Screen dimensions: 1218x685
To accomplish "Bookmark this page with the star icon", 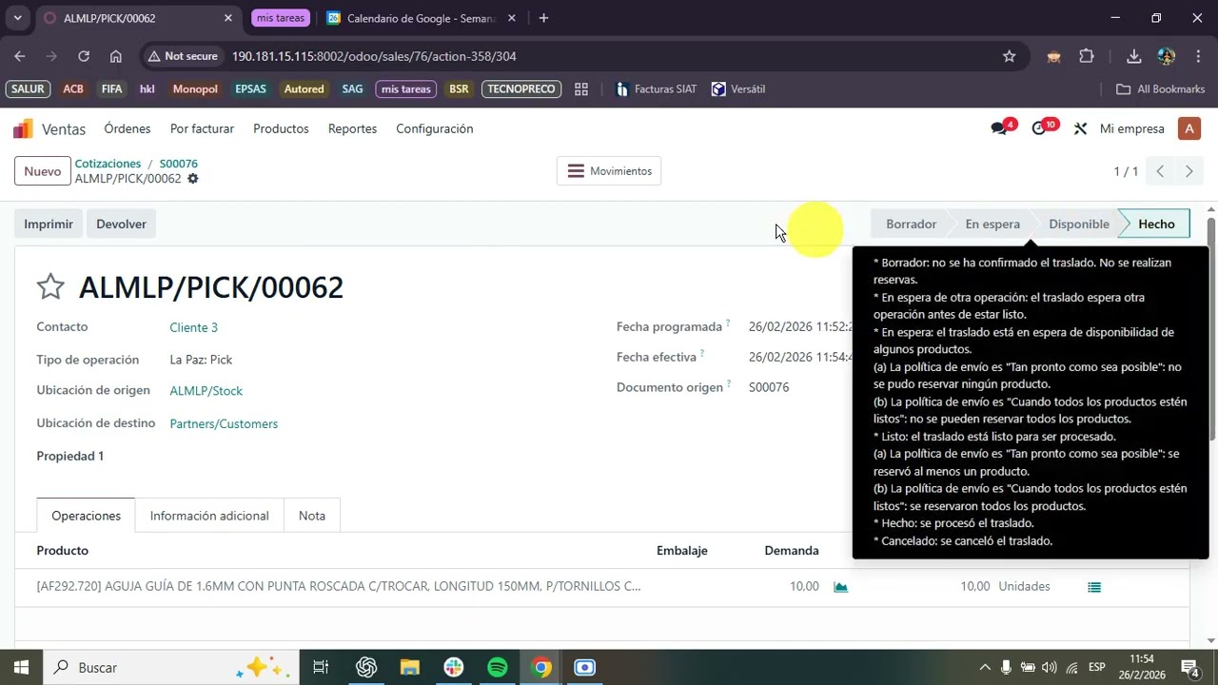I will [x=1009, y=56].
